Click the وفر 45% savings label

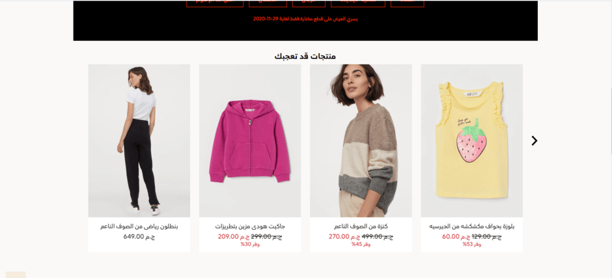click(x=361, y=245)
